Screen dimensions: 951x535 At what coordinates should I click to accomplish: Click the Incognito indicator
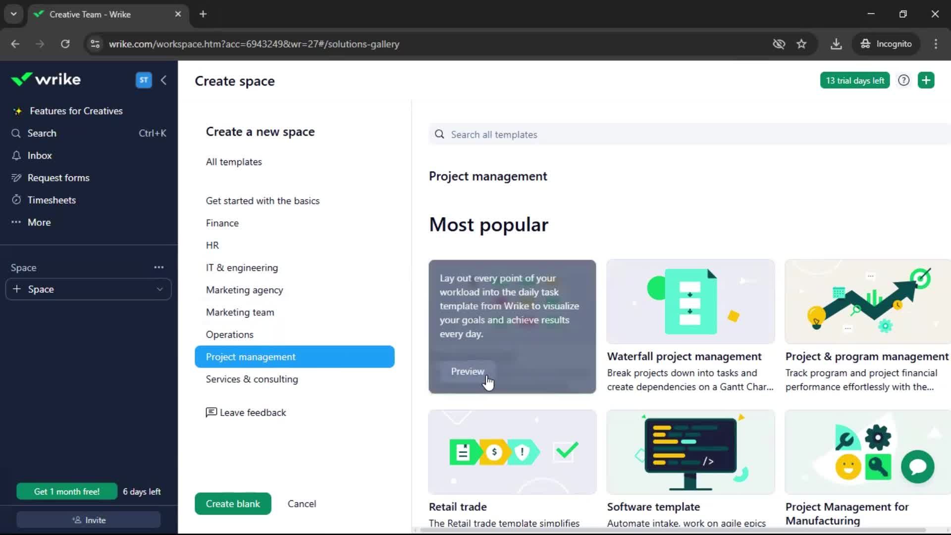[886, 44]
